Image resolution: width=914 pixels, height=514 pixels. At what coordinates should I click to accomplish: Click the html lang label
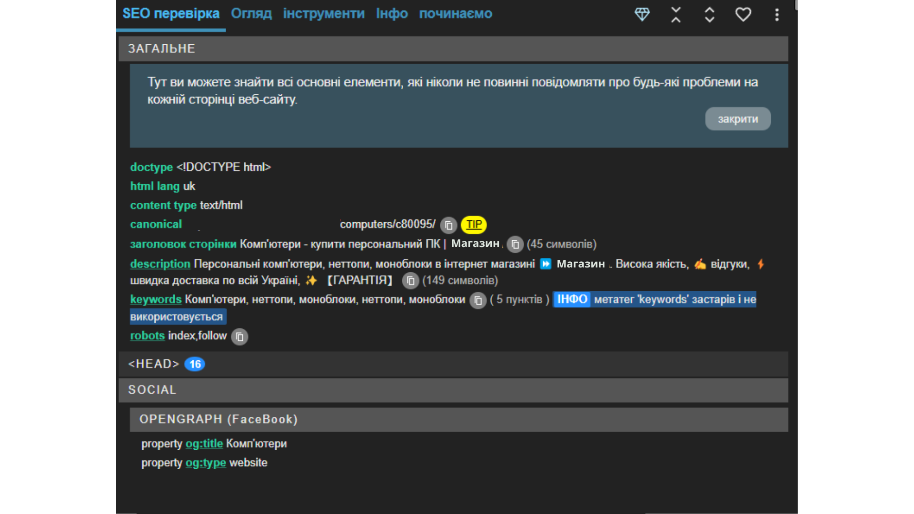click(155, 186)
